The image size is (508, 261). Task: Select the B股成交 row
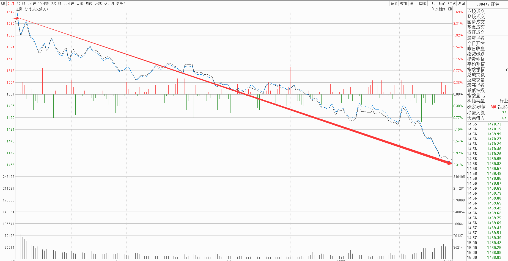(476, 16)
